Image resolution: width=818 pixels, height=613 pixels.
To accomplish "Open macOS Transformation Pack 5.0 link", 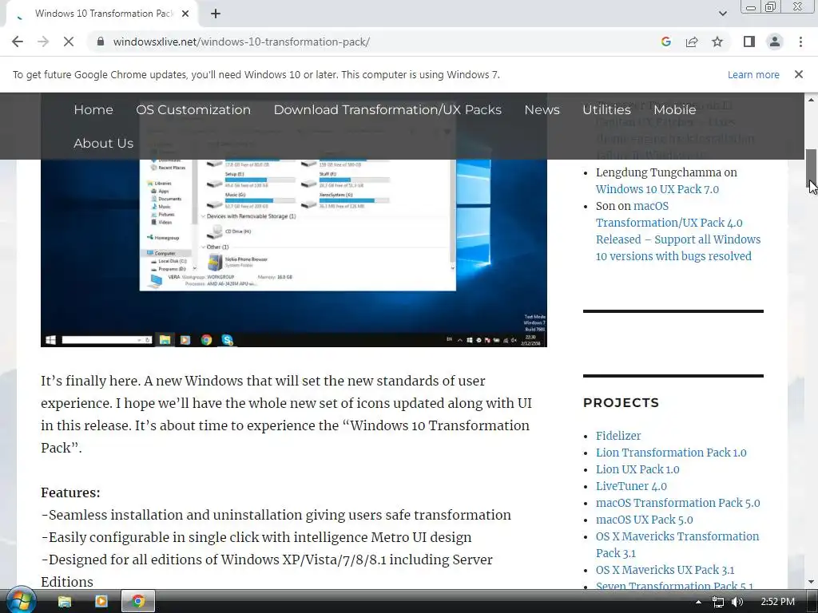I will 677,503.
